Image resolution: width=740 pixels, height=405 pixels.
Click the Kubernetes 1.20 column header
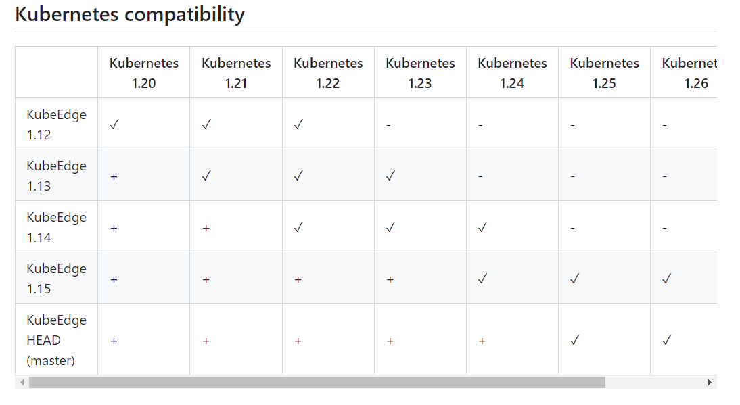(144, 73)
